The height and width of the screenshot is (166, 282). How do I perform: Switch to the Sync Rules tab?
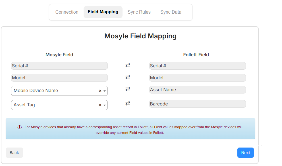click(139, 12)
